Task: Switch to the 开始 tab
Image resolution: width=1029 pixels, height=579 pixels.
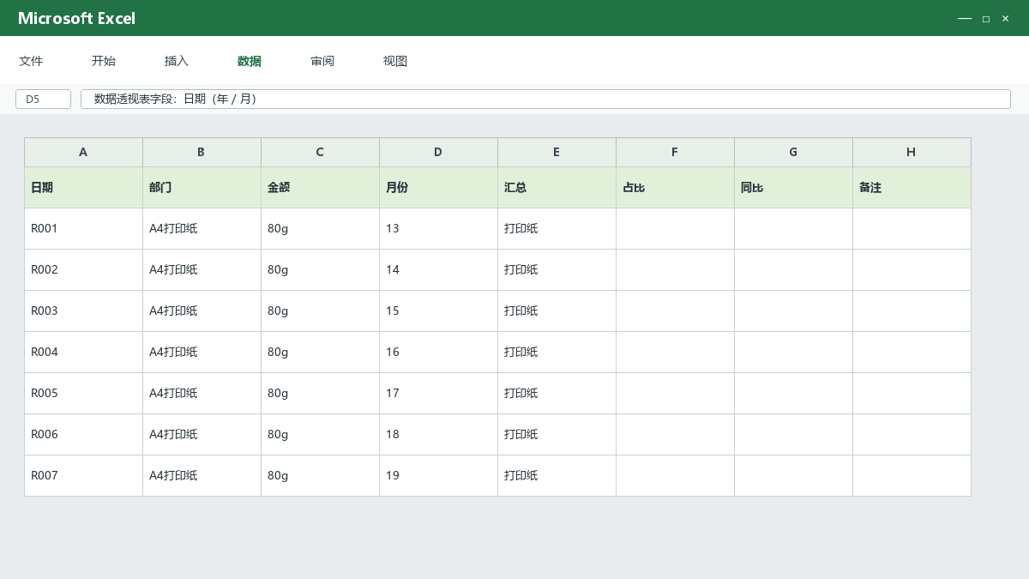Action: pos(104,61)
